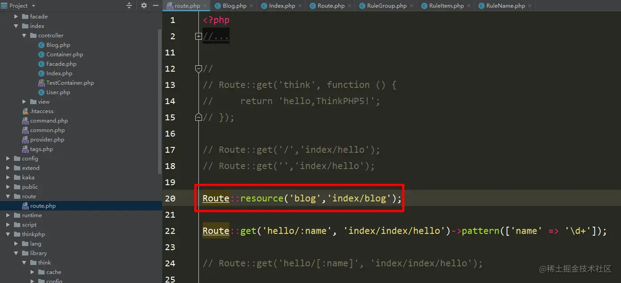Collapse the thinkphp folder
621x283 pixels.
(8, 234)
